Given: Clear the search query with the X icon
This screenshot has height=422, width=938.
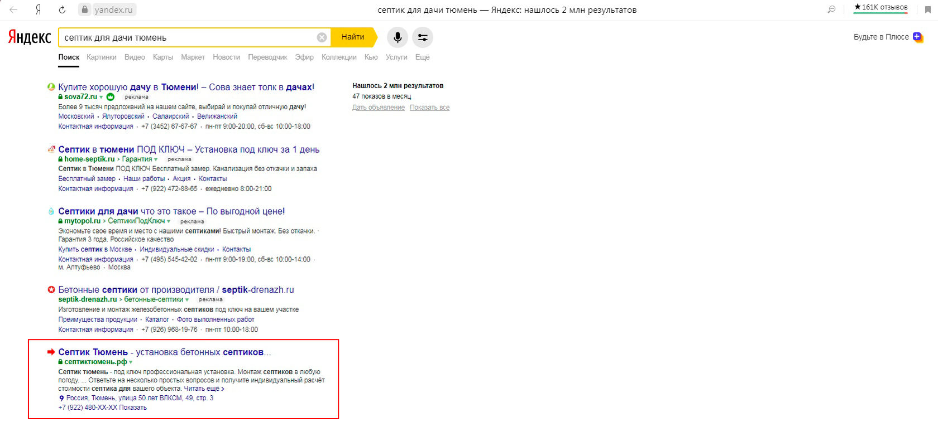Looking at the screenshot, I should (x=322, y=37).
